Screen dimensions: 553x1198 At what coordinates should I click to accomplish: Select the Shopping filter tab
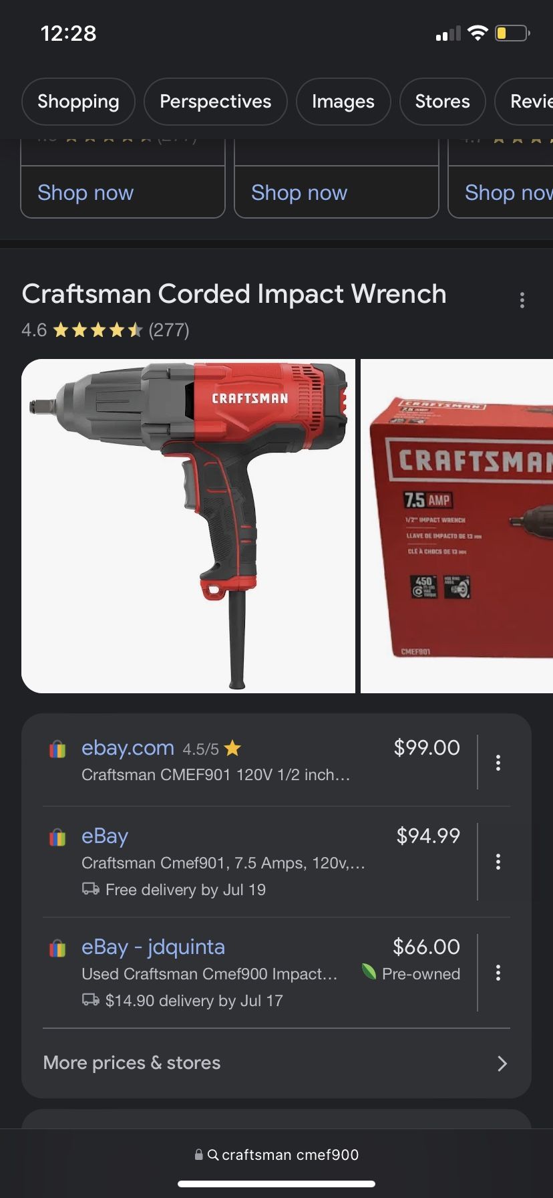click(78, 102)
